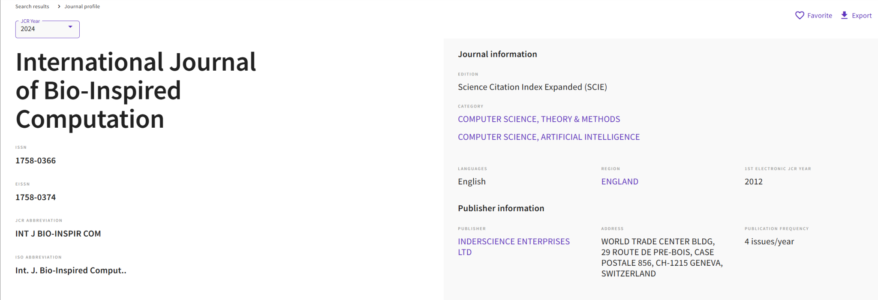
Task: Click the ISO abbreviation Int. J. Bio-Inspired Comput.
Action: [x=71, y=270]
